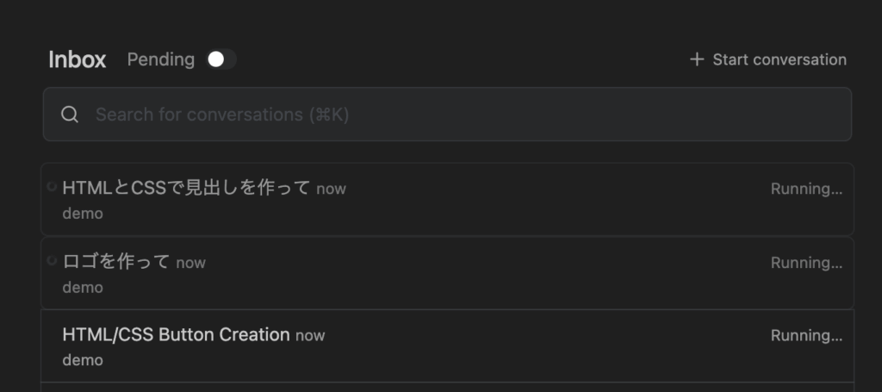The height and width of the screenshot is (392, 882).
Task: Open the HTMLとCSSで見出しを作って conversation
Action: pyautogui.click(x=186, y=188)
